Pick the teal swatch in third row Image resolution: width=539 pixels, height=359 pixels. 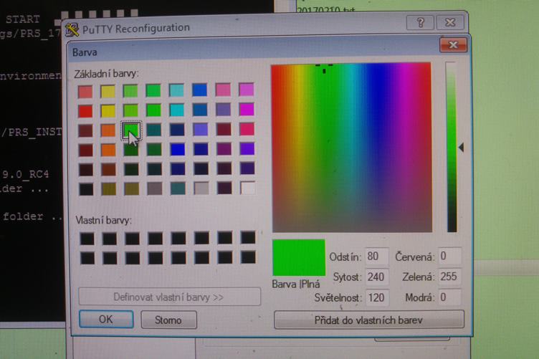(153, 130)
